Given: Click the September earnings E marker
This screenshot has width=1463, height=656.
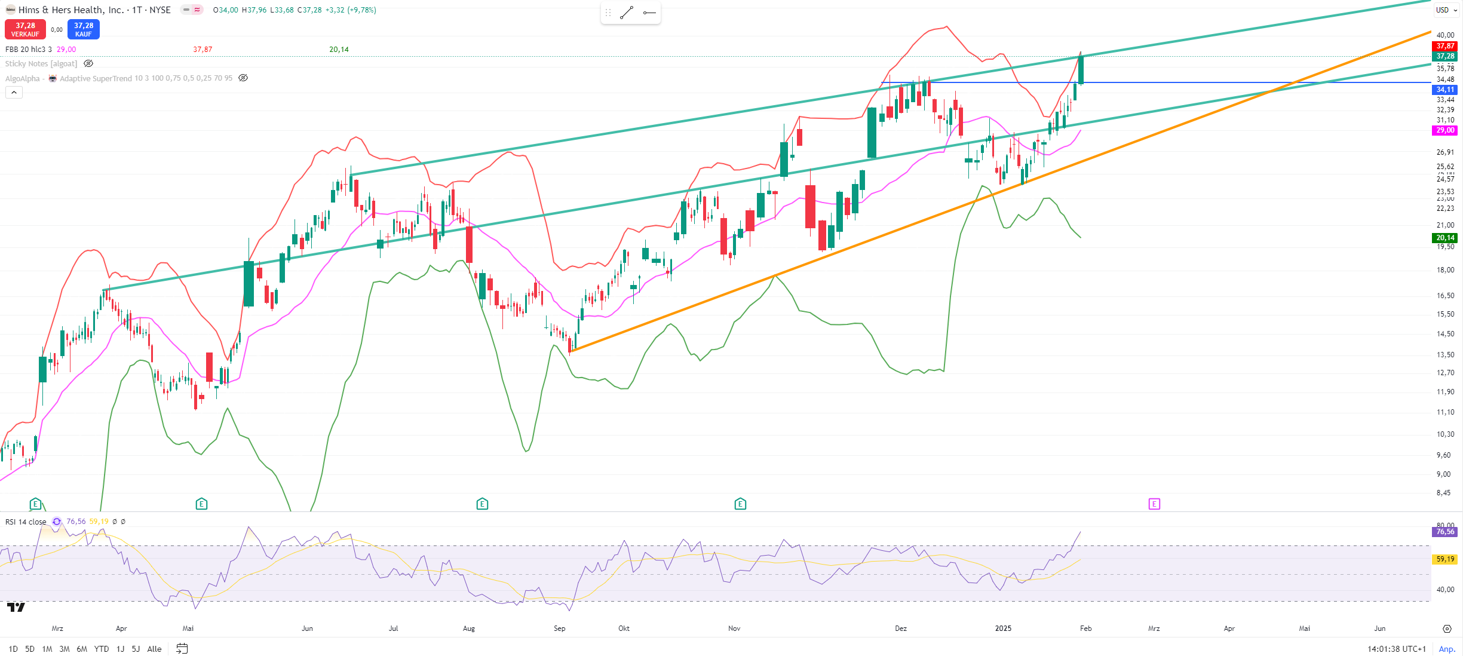Looking at the screenshot, I should 482,504.
